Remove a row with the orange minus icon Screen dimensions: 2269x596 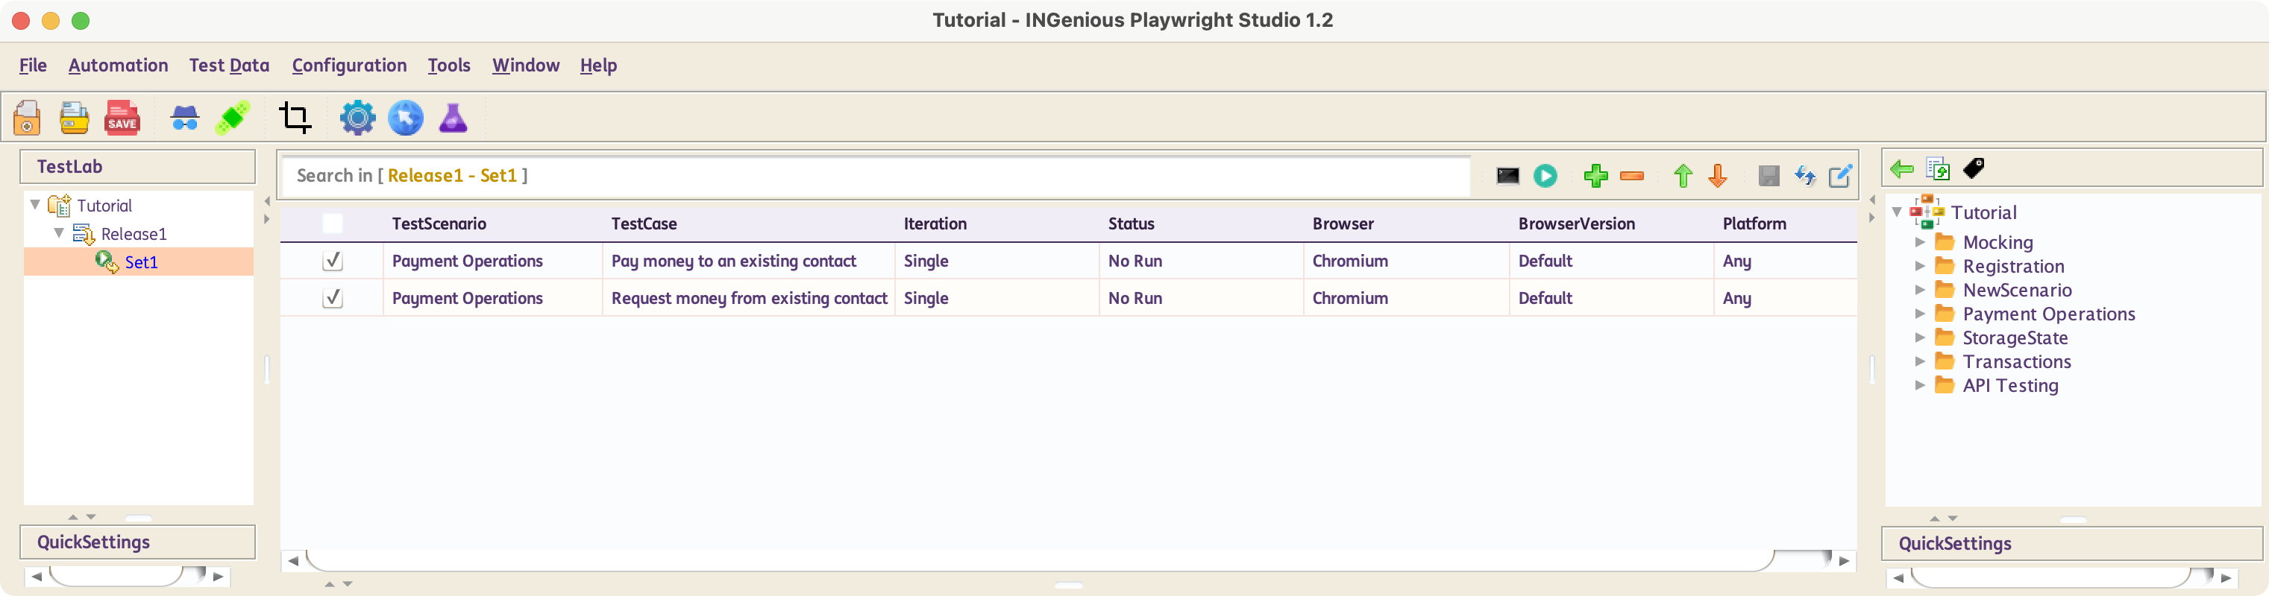[x=1631, y=176]
